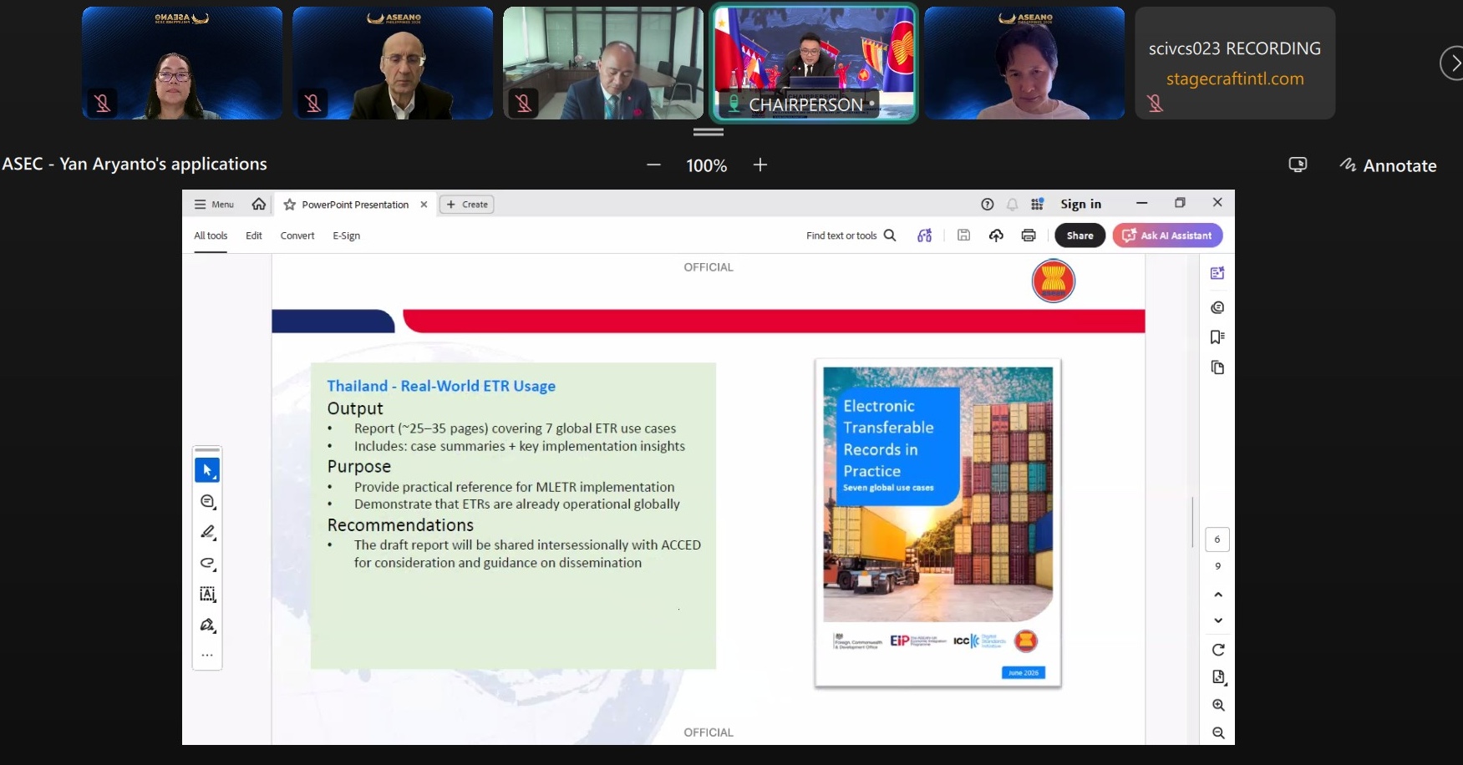Open the Edit menu item
The width and height of the screenshot is (1463, 765).
[x=254, y=236]
